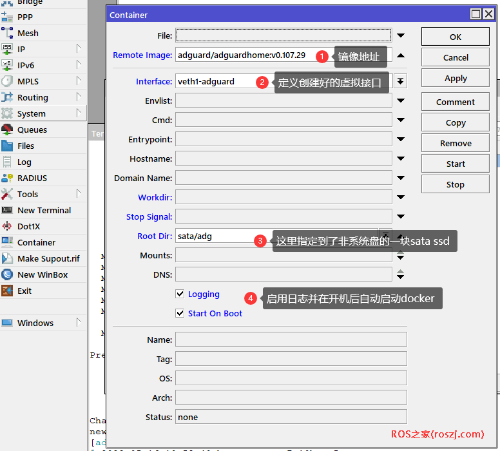The width and height of the screenshot is (500, 451).
Task: Click the Windows menu icon
Action: click(x=7, y=323)
